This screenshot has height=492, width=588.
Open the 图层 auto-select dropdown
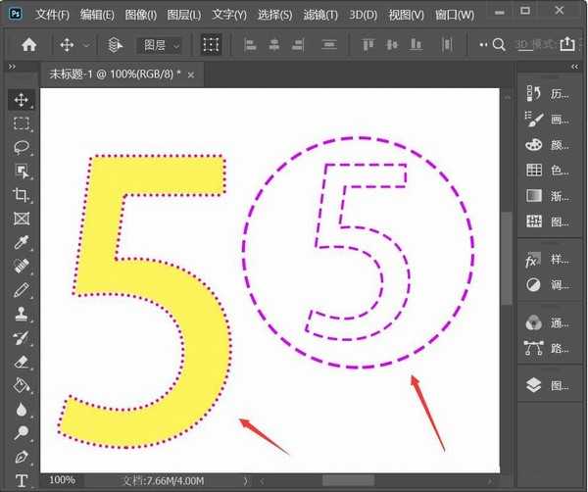coord(161,45)
